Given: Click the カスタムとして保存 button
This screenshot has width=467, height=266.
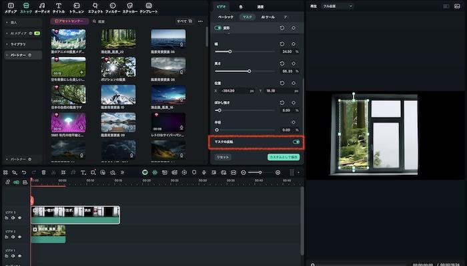Looking at the screenshot, I should 284,157.
